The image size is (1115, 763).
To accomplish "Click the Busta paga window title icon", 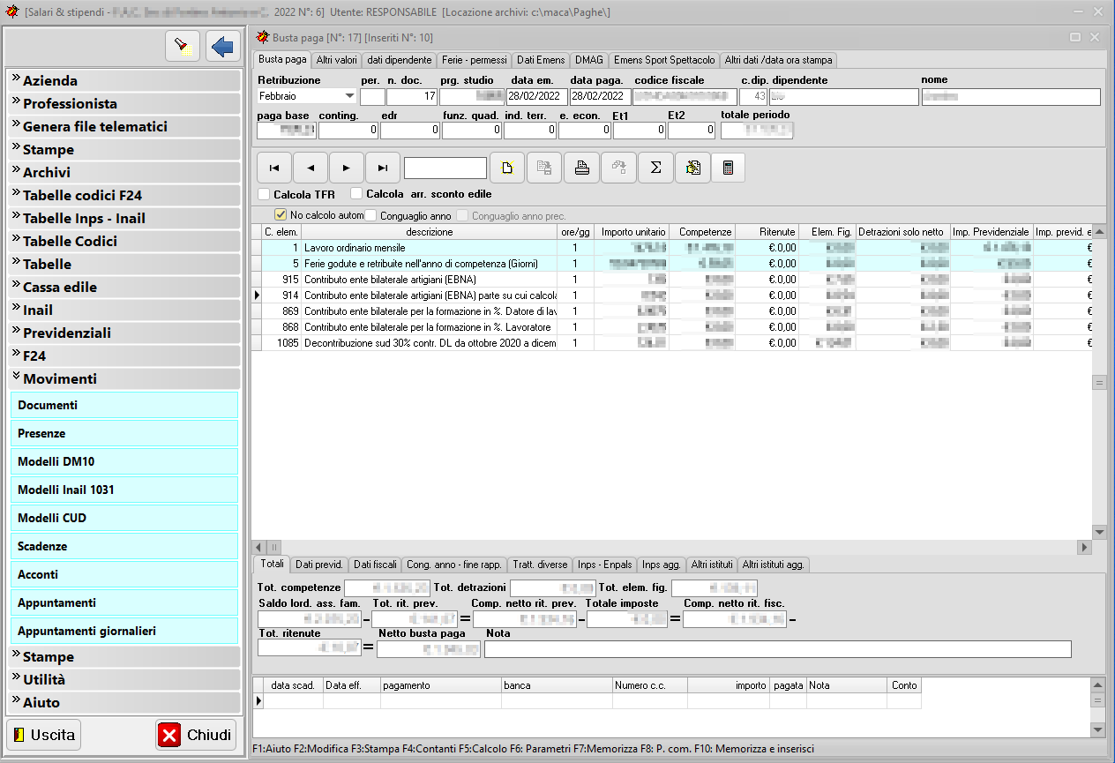I will (x=262, y=38).
